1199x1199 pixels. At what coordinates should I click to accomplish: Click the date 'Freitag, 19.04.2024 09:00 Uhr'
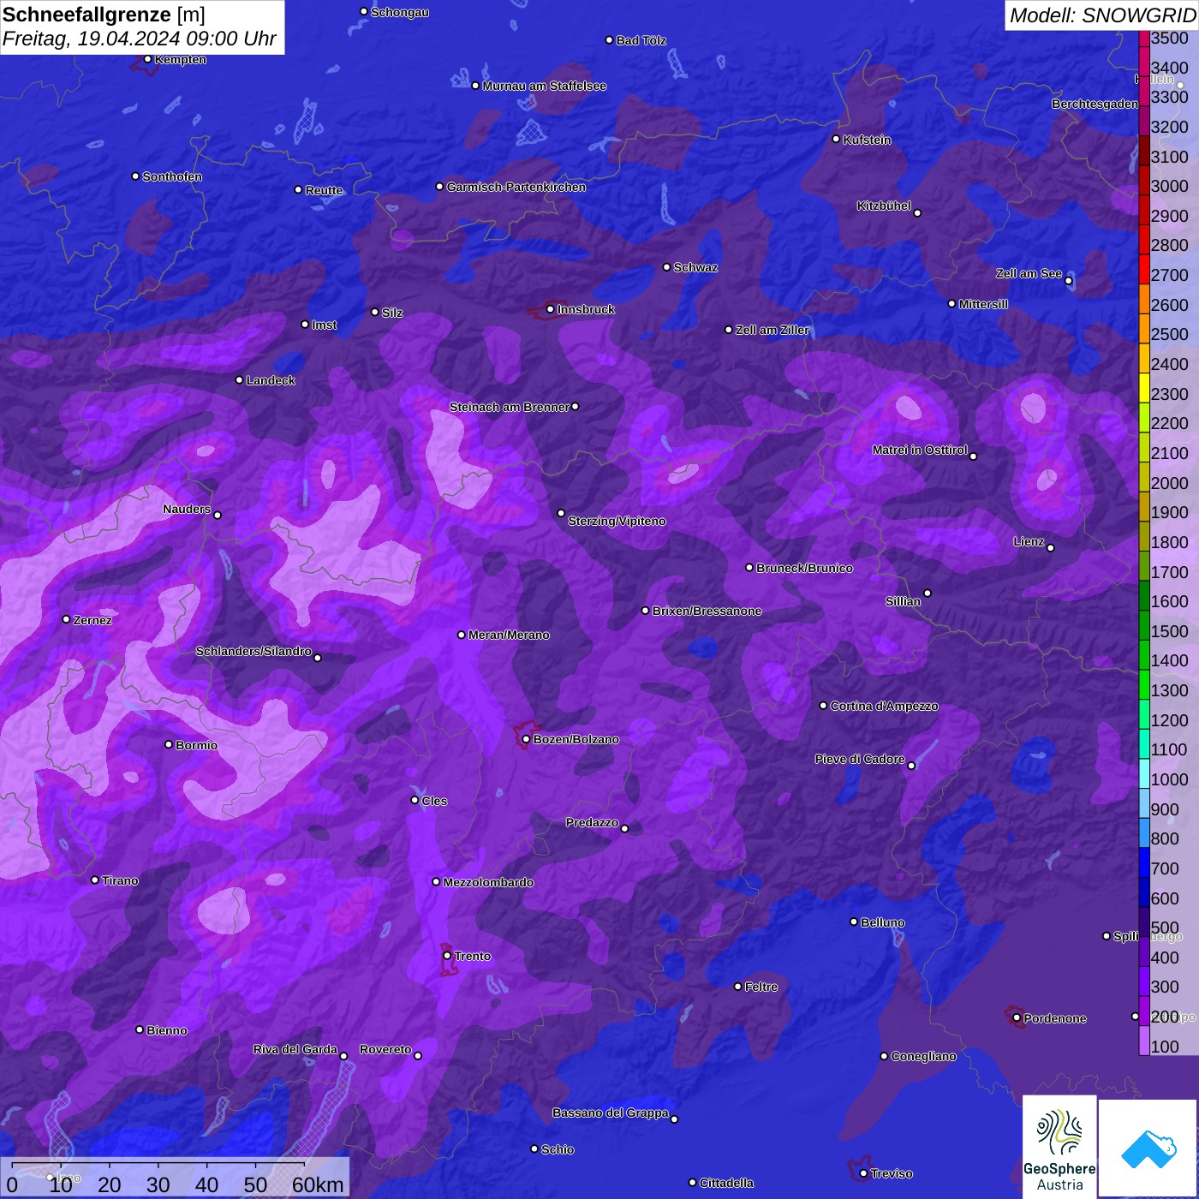(x=140, y=39)
